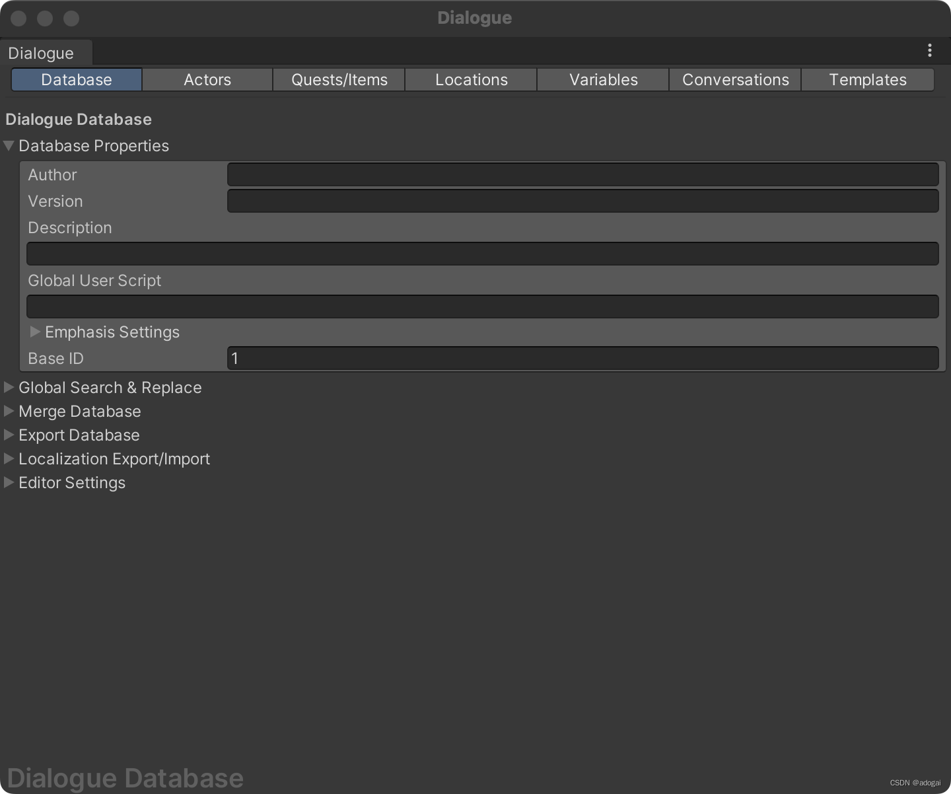Click the Version input field
Image resolution: width=951 pixels, height=794 pixels.
click(x=581, y=200)
